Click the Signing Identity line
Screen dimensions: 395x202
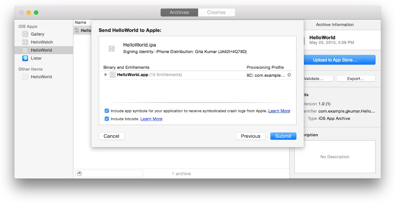tap(185, 52)
